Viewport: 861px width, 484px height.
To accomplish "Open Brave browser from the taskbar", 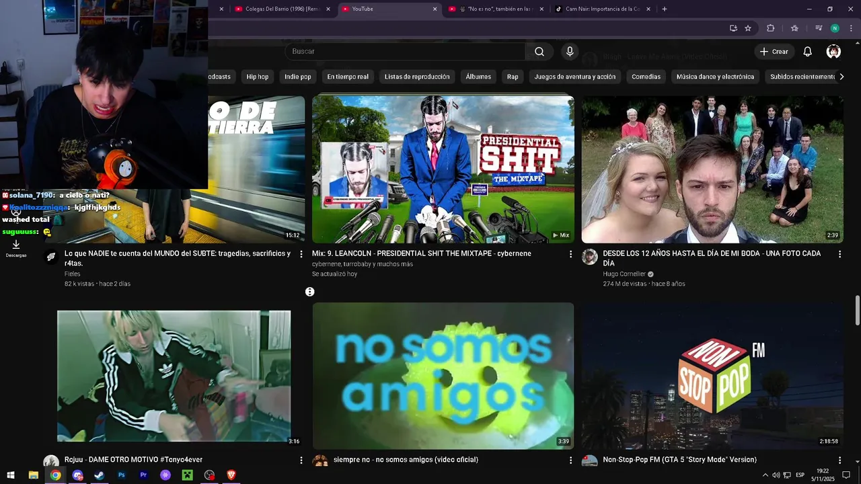I will [231, 475].
